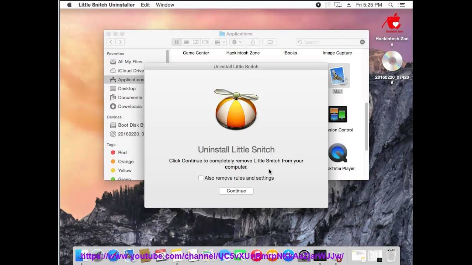Select the Yellow tag in Finder sidebar
Image resolution: width=472 pixels, height=265 pixels.
tap(121, 170)
